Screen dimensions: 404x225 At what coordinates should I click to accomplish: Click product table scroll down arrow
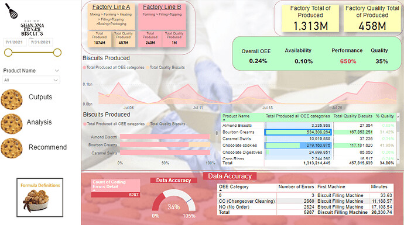coord(398,160)
